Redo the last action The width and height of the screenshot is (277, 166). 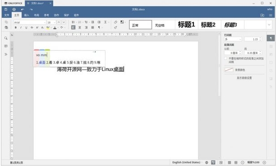coord(31,9)
